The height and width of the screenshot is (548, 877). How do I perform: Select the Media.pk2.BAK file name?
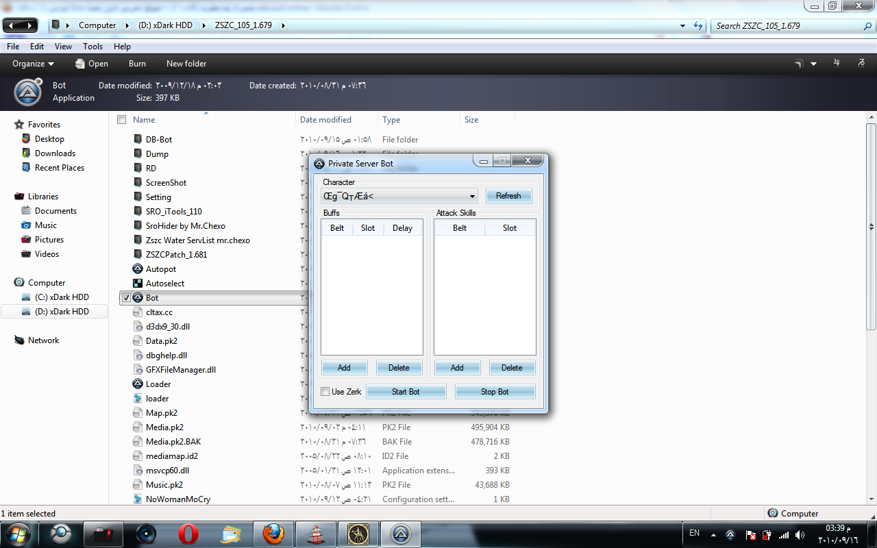(173, 442)
